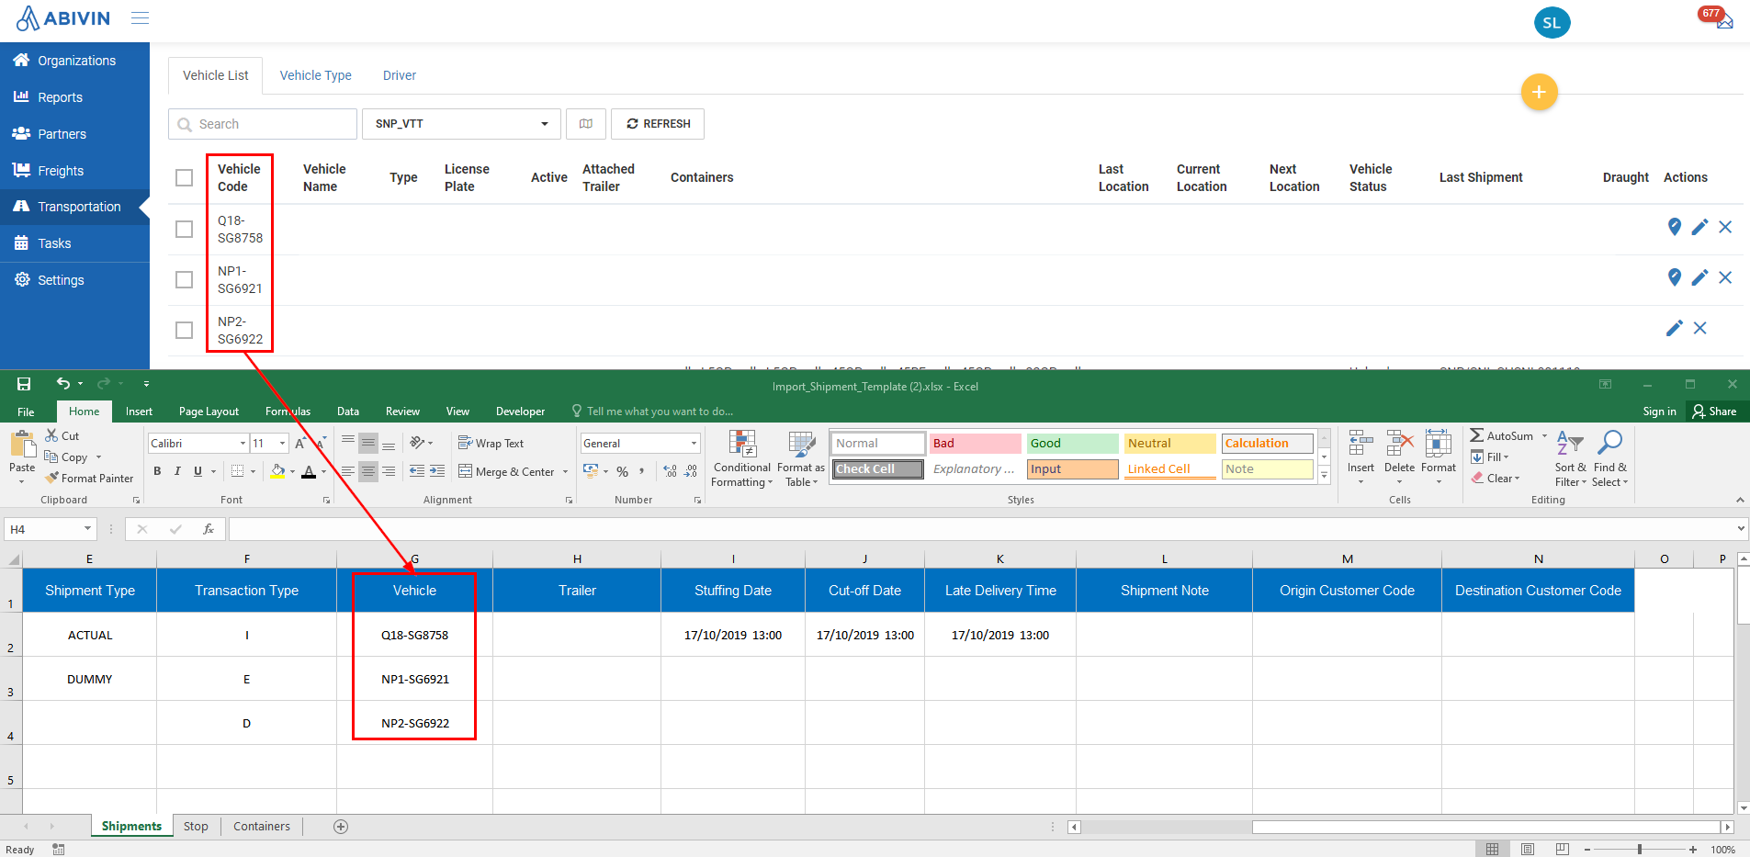This screenshot has width=1750, height=857.
Task: Switch to the Driver tab
Action: coord(400,75)
